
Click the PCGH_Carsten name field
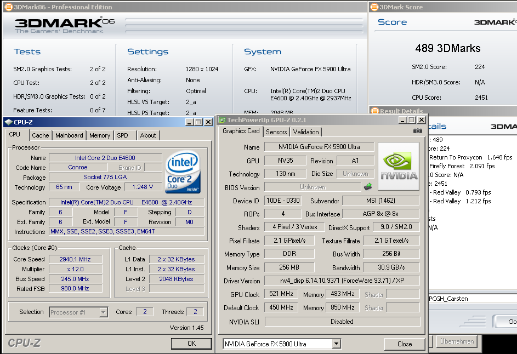[473, 299]
